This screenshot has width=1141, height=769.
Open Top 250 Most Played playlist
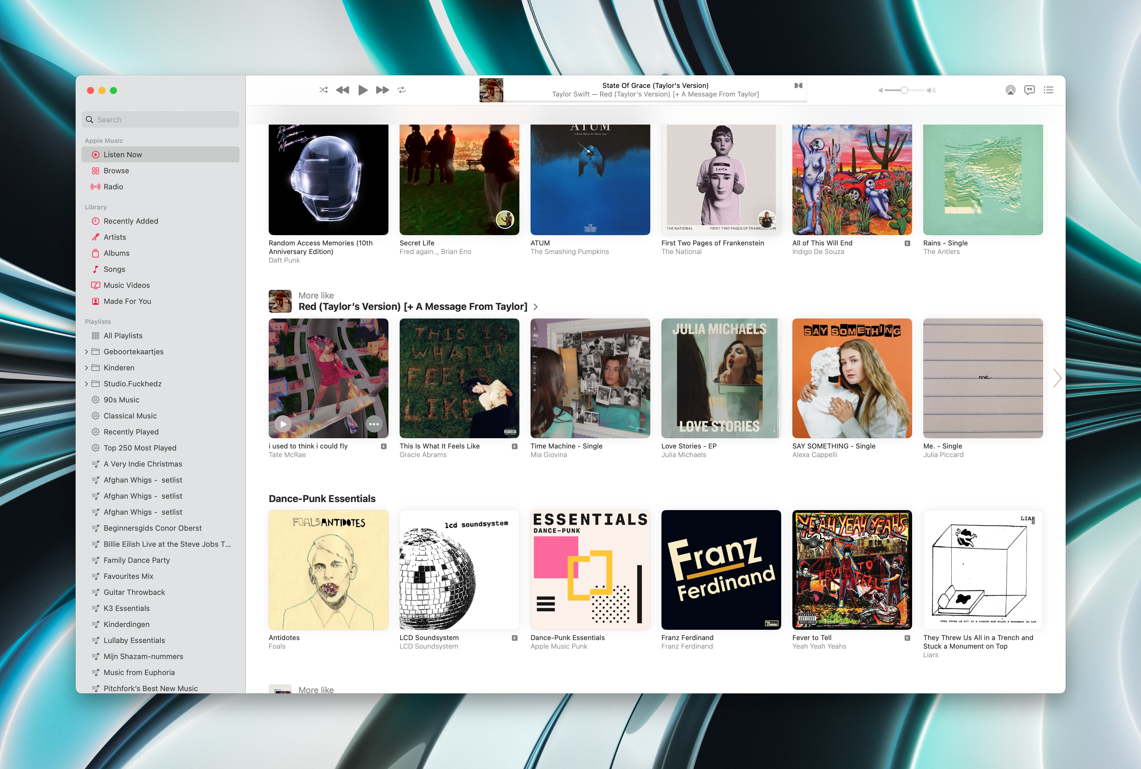pos(160,448)
